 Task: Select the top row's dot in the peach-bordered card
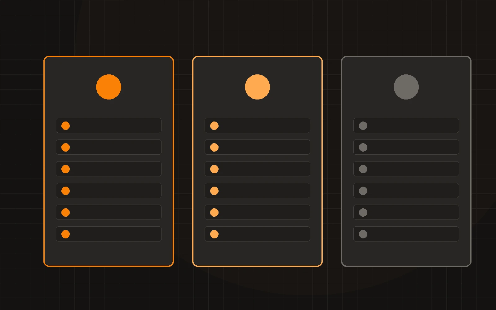click(x=214, y=126)
